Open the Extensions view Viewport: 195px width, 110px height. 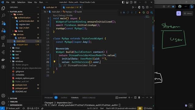pos(3,38)
